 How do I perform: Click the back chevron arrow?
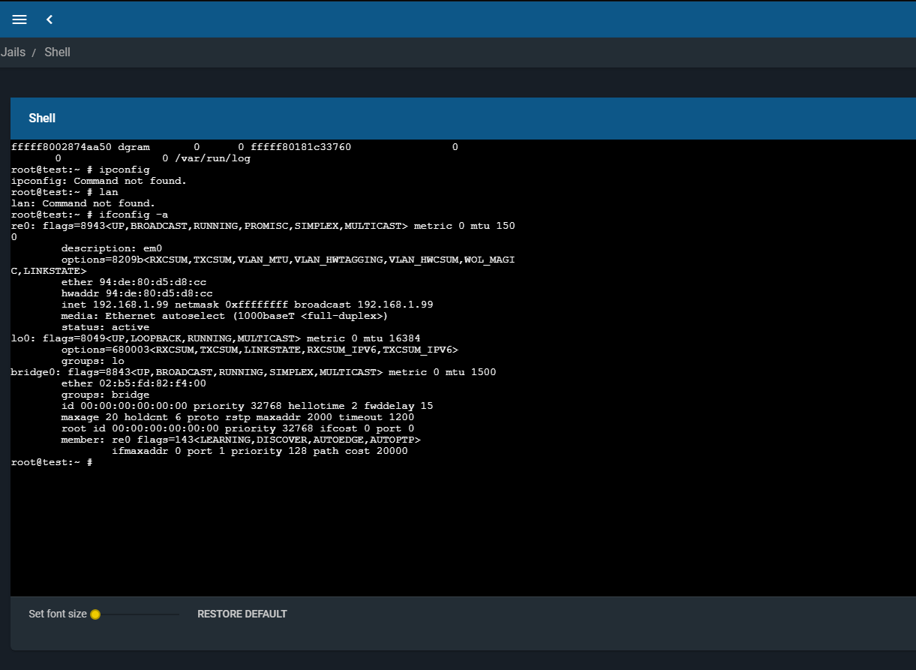point(50,20)
